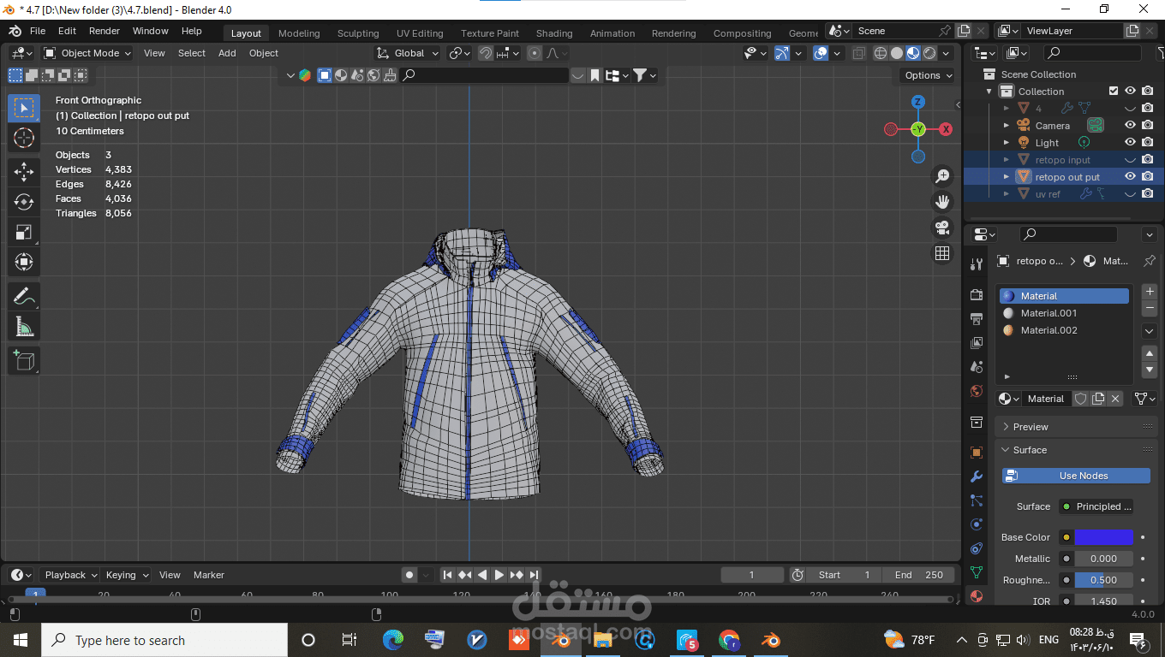The width and height of the screenshot is (1165, 657).
Task: Open the Global transform orientation dropdown
Action: [408, 53]
